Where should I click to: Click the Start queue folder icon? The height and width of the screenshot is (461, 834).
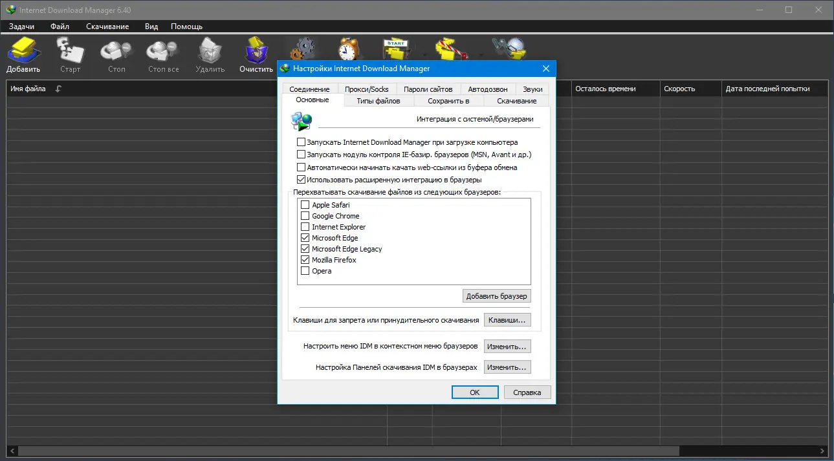pos(395,48)
